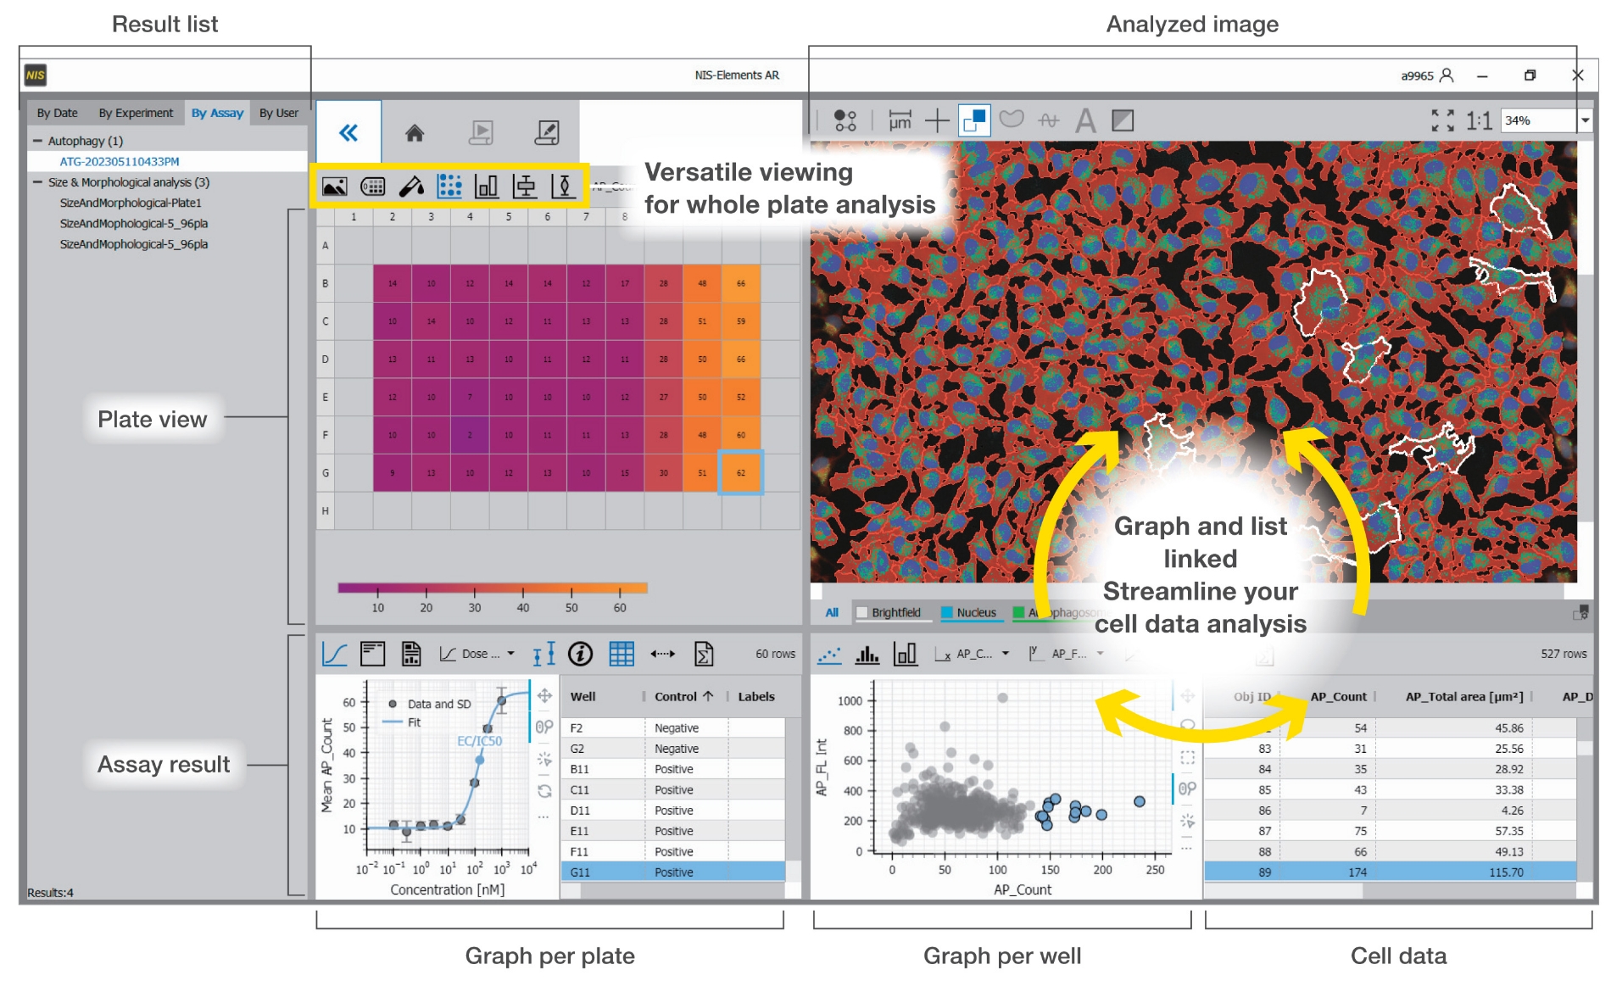This screenshot has width=1611, height=981.
Task: Show bar chart plate view
Action: coord(487,187)
